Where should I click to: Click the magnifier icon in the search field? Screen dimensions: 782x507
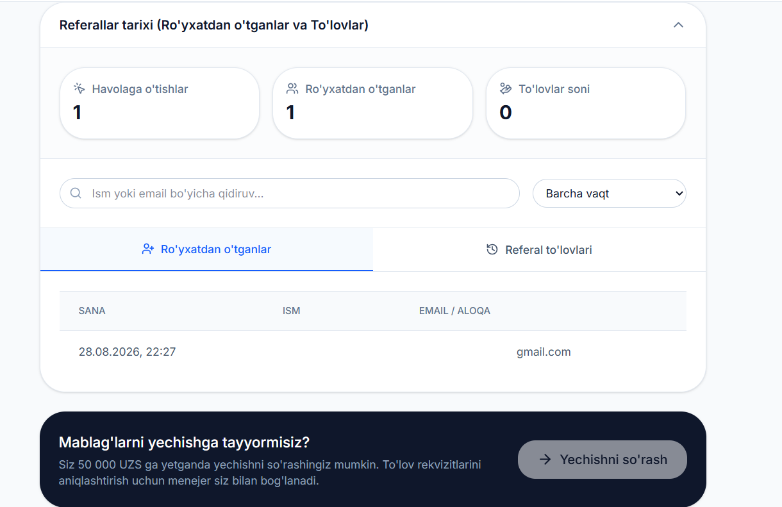click(76, 193)
